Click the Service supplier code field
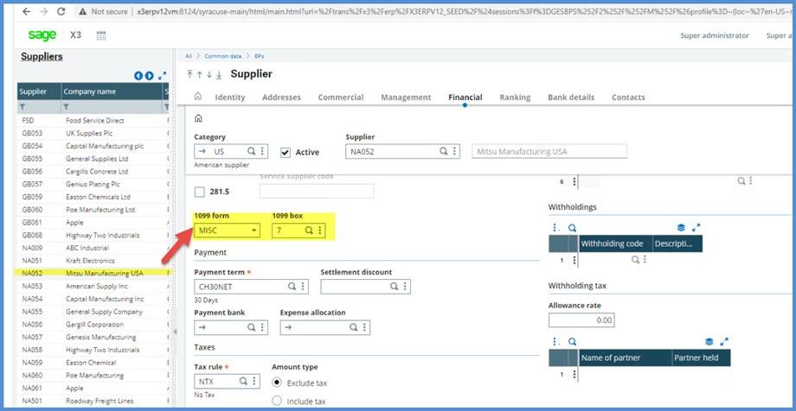 pos(317,191)
